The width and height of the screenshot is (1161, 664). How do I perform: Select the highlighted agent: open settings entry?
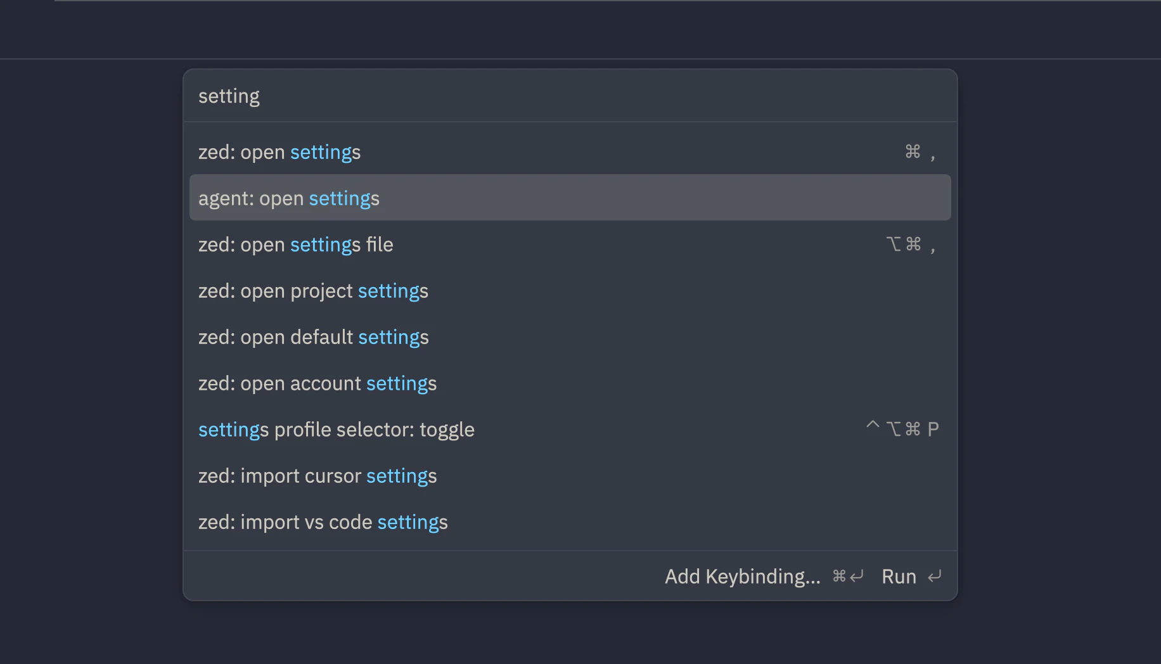289,198
